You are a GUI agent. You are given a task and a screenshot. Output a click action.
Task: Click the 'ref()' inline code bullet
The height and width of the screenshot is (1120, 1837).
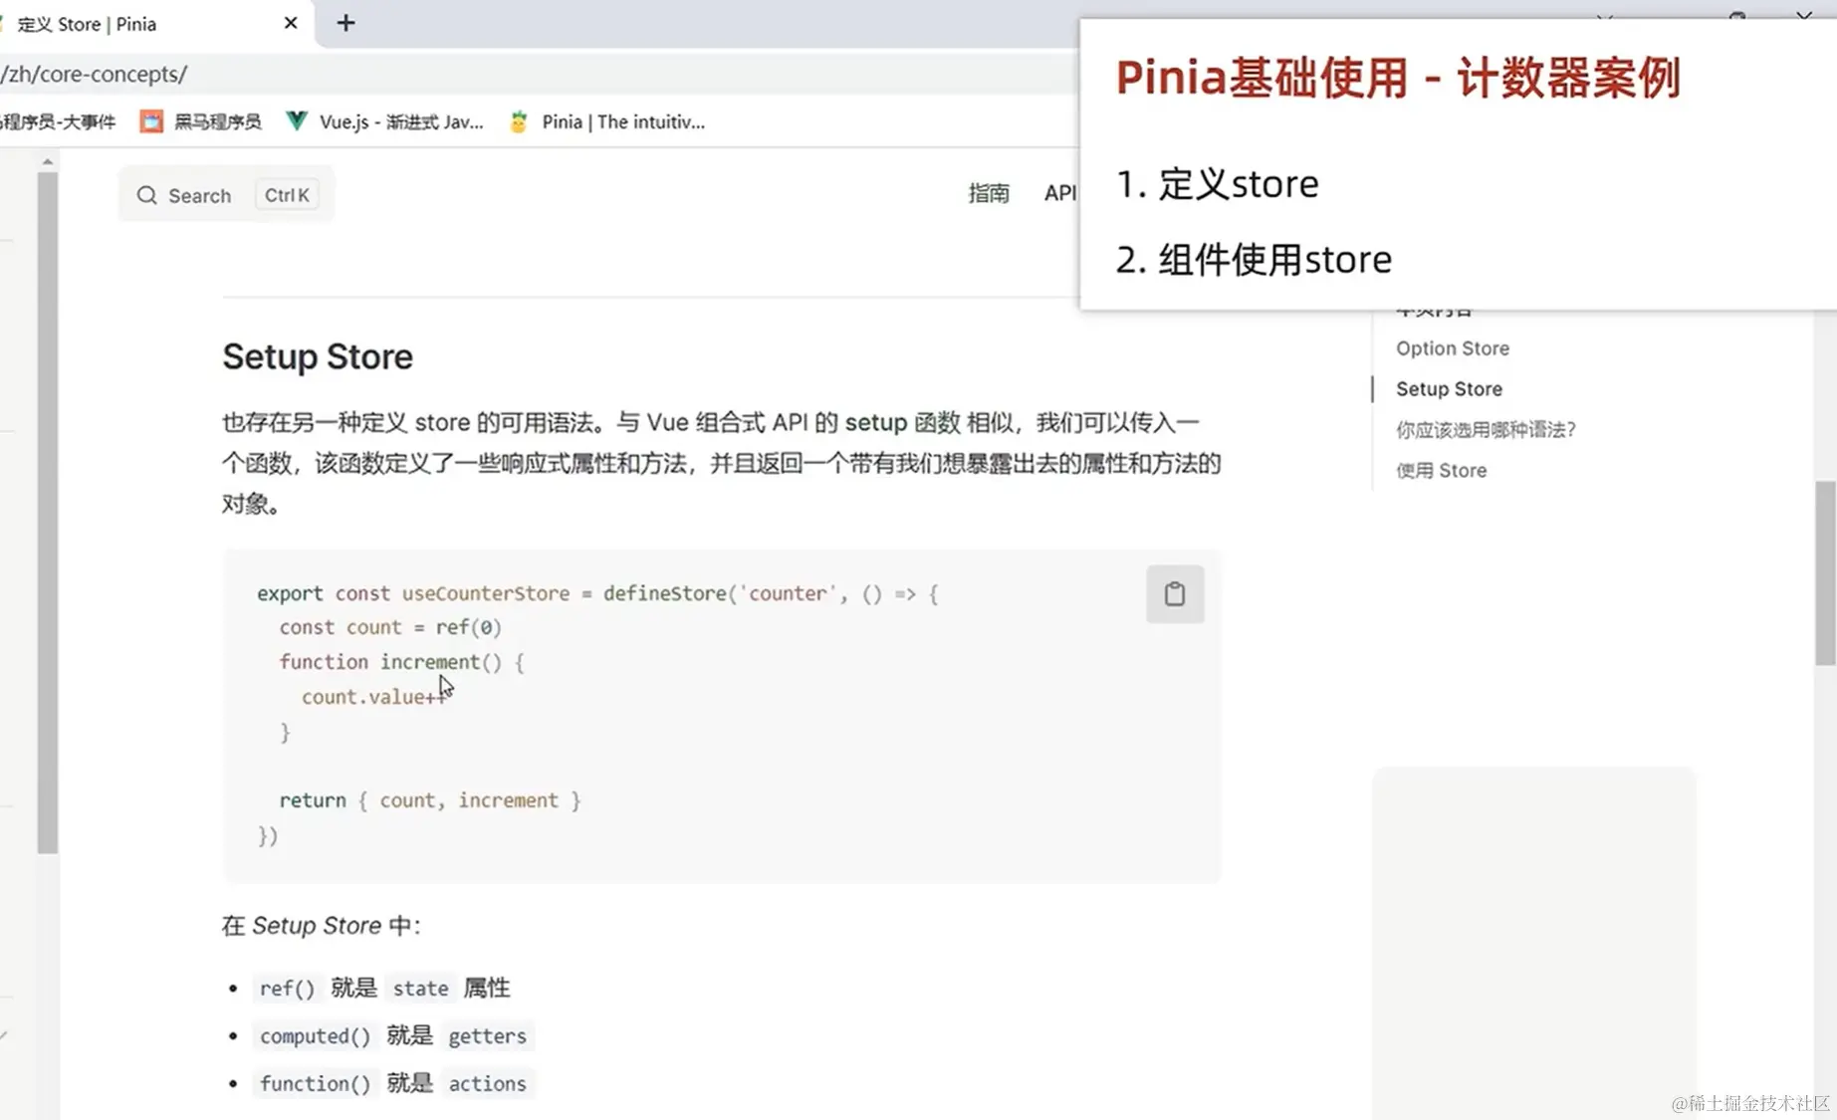287,989
